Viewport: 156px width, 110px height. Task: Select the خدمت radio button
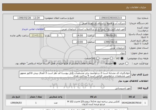(111, 58)
